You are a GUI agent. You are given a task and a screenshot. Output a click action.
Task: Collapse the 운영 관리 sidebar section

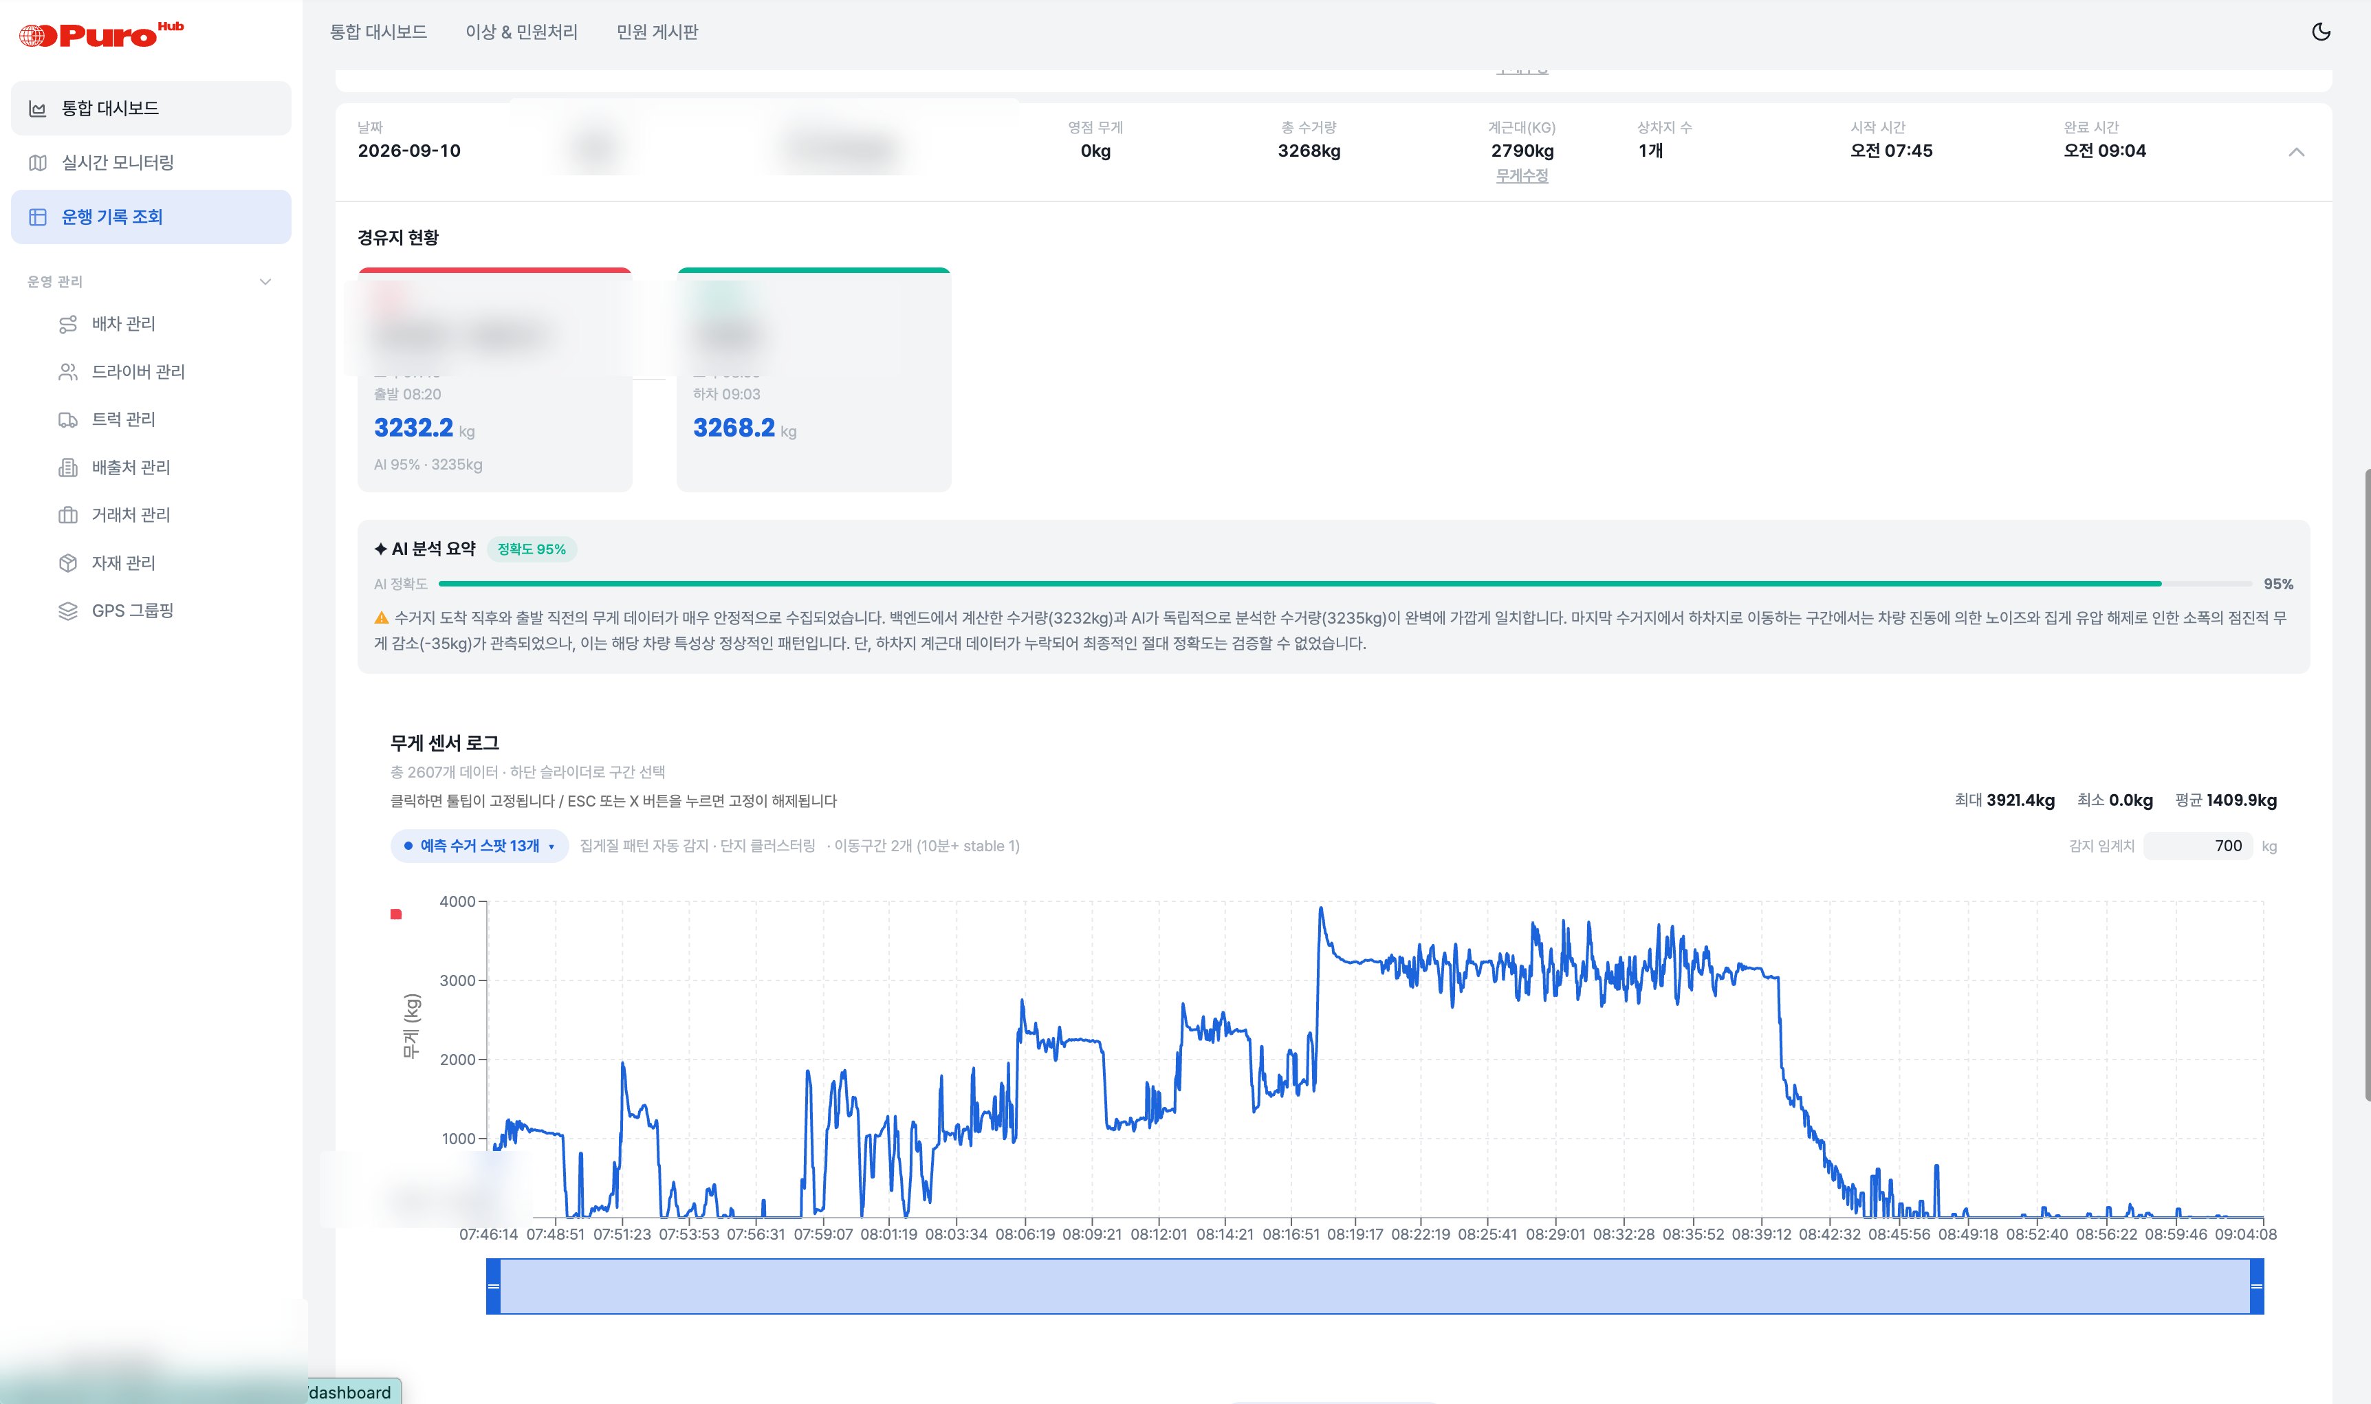point(265,282)
